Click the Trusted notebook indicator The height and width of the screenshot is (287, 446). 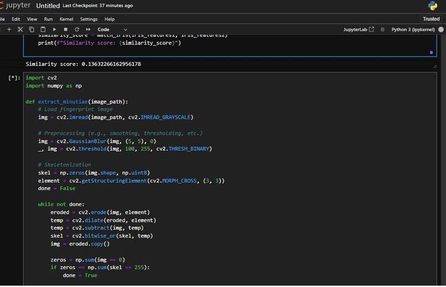431,19
